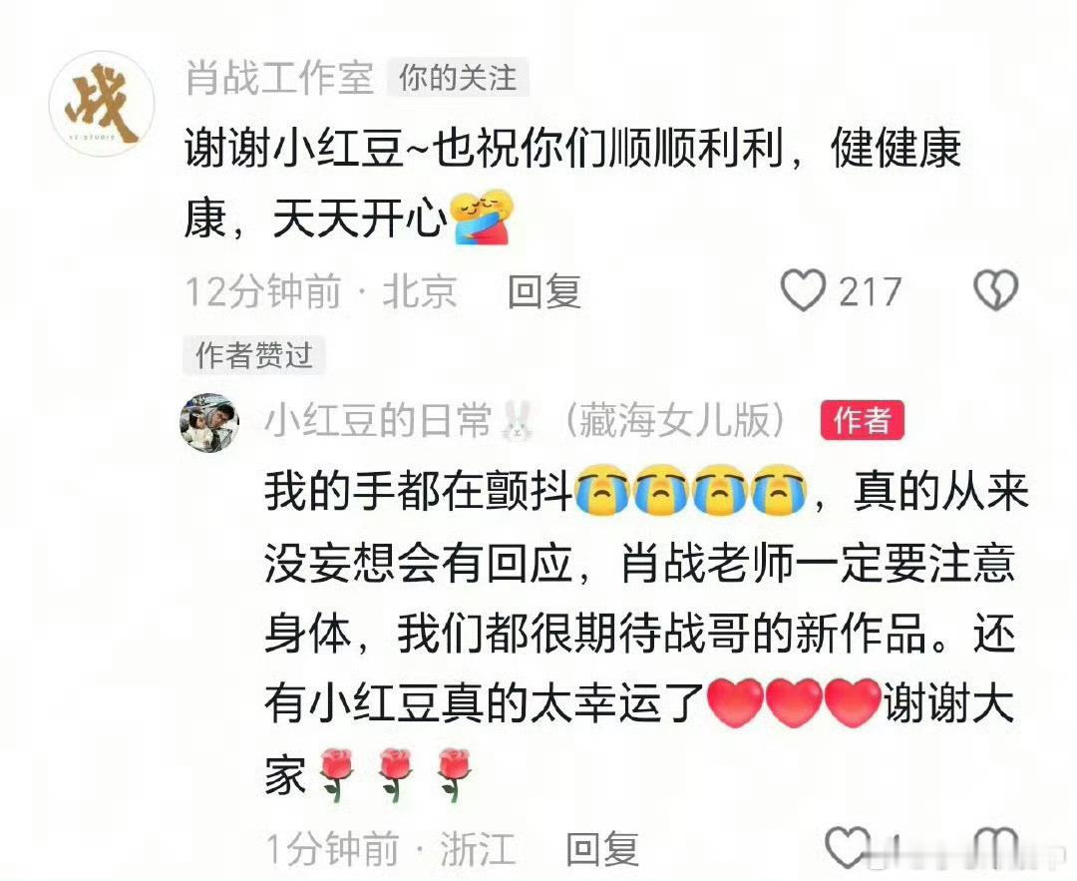Select the text 谢谢小红豆 in first comment

tap(293, 149)
